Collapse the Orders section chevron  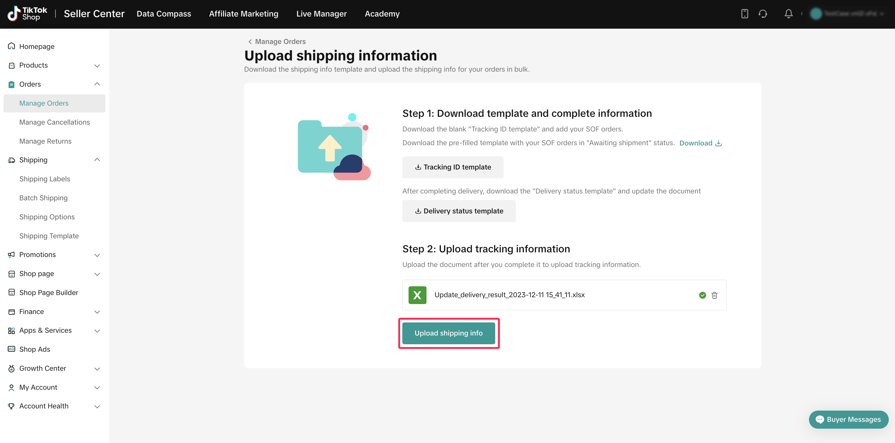click(x=97, y=84)
